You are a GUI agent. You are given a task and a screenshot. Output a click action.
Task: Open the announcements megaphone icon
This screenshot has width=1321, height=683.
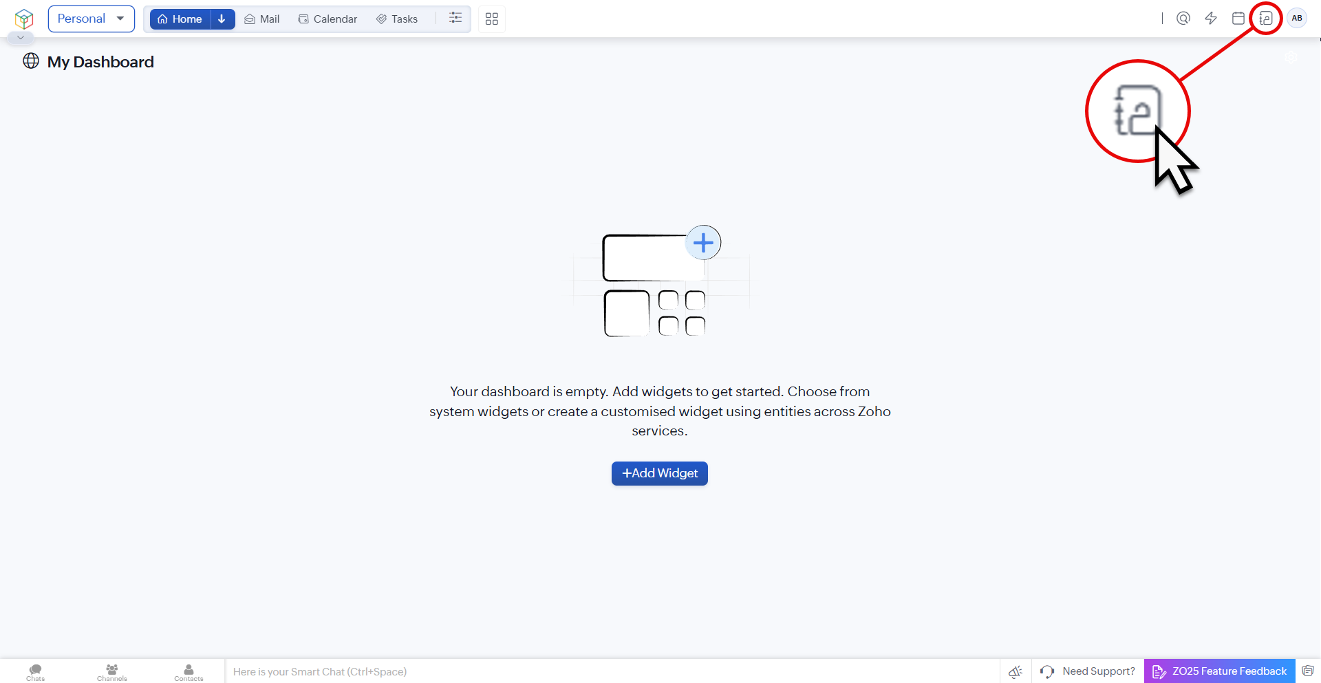[x=1016, y=671]
